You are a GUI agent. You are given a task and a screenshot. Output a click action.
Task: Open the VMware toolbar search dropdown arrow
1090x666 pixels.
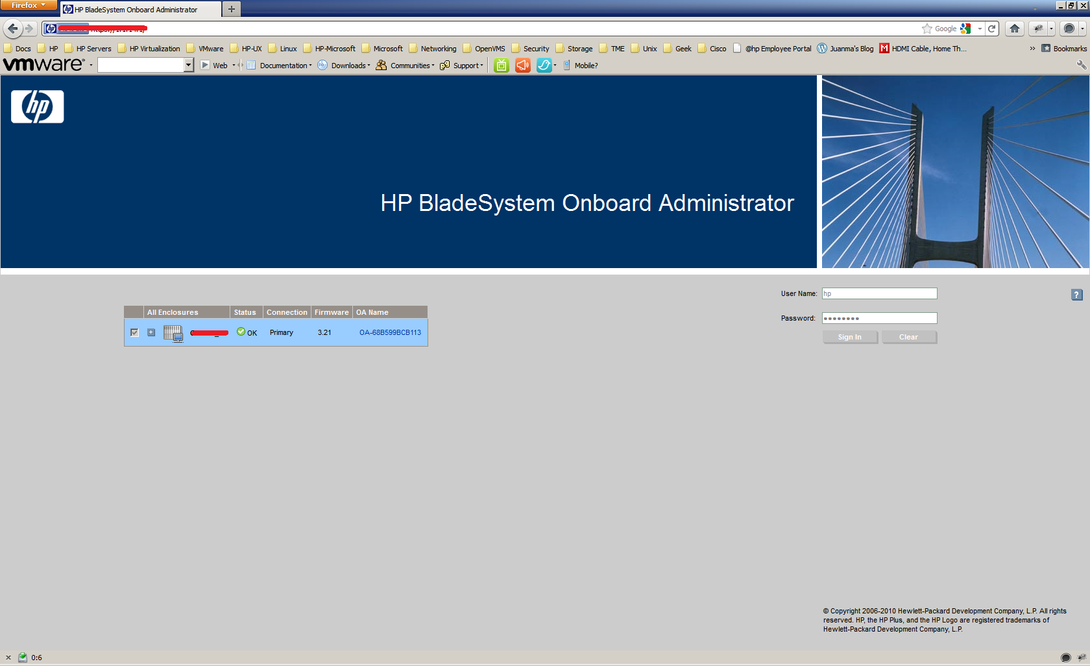188,65
